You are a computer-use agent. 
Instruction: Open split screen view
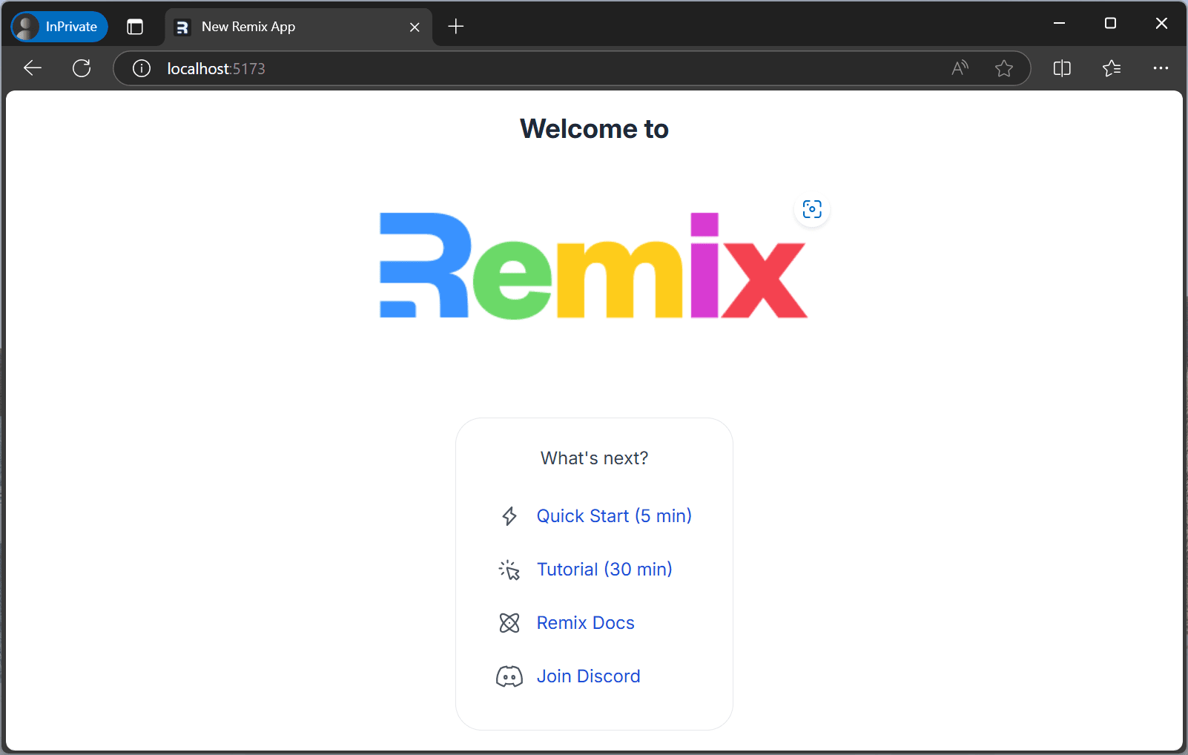pyautogui.click(x=1062, y=68)
